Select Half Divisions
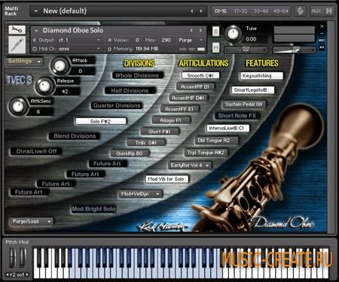Screen dimensions: 339x282 [130, 91]
